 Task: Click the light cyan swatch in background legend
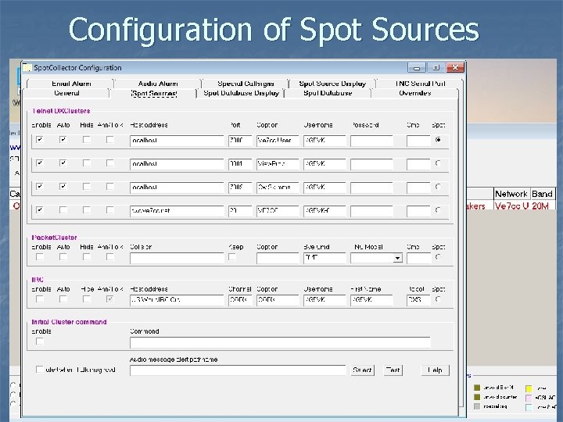[x=529, y=407]
